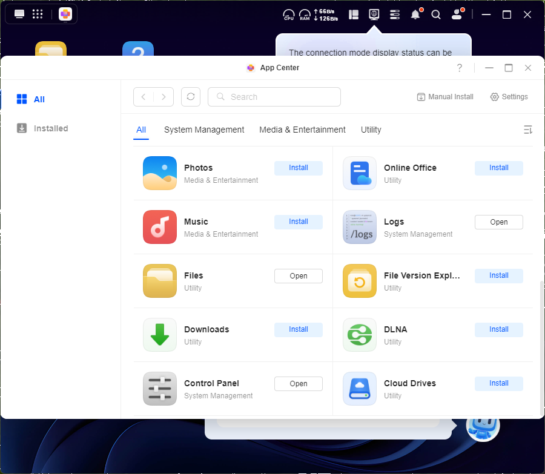
Task: Open the Utility category tab
Action: (x=371, y=130)
